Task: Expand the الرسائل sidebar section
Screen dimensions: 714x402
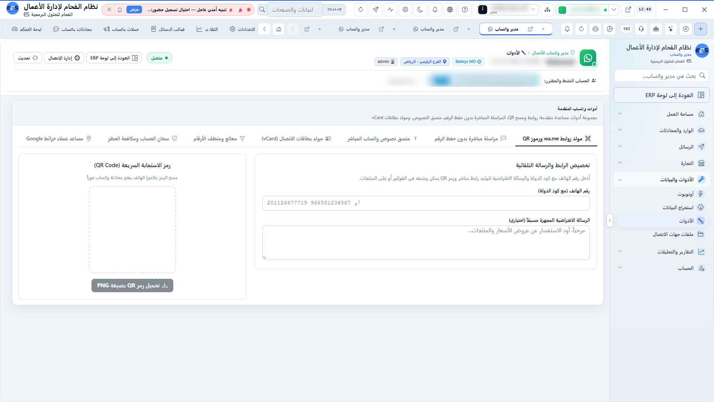Action: coord(661,147)
